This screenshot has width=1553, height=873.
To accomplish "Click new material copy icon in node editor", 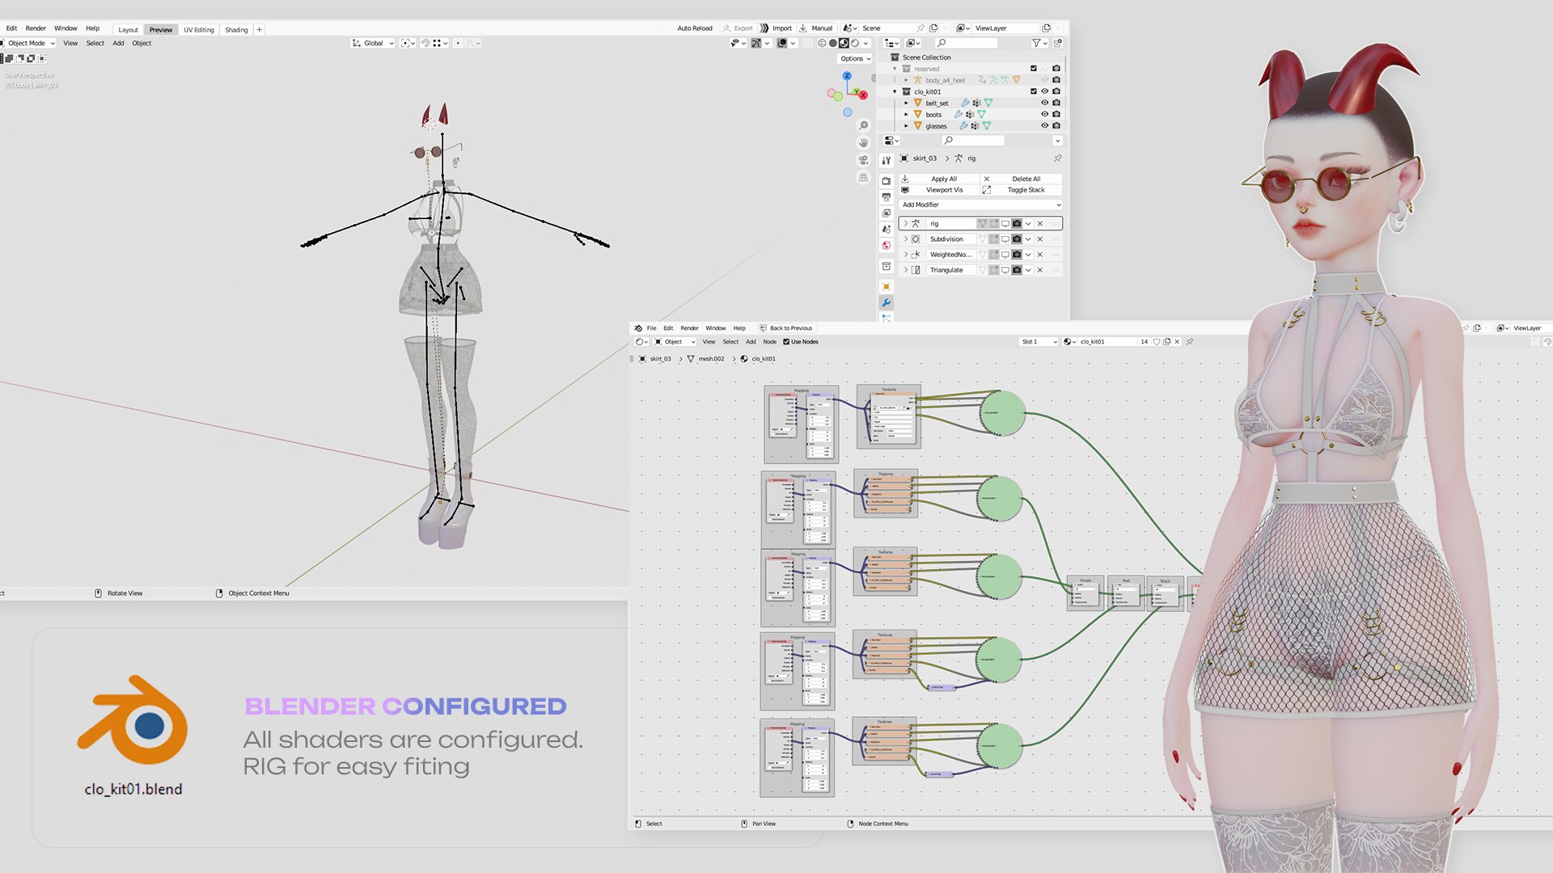I will pos(1166,342).
